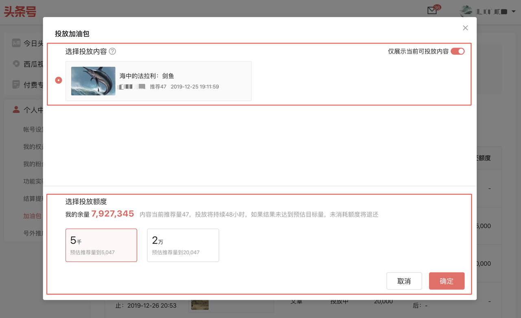Viewport: 521px width, 318px height.
Task: Choose the 2万 quota option
Action: coord(183,245)
